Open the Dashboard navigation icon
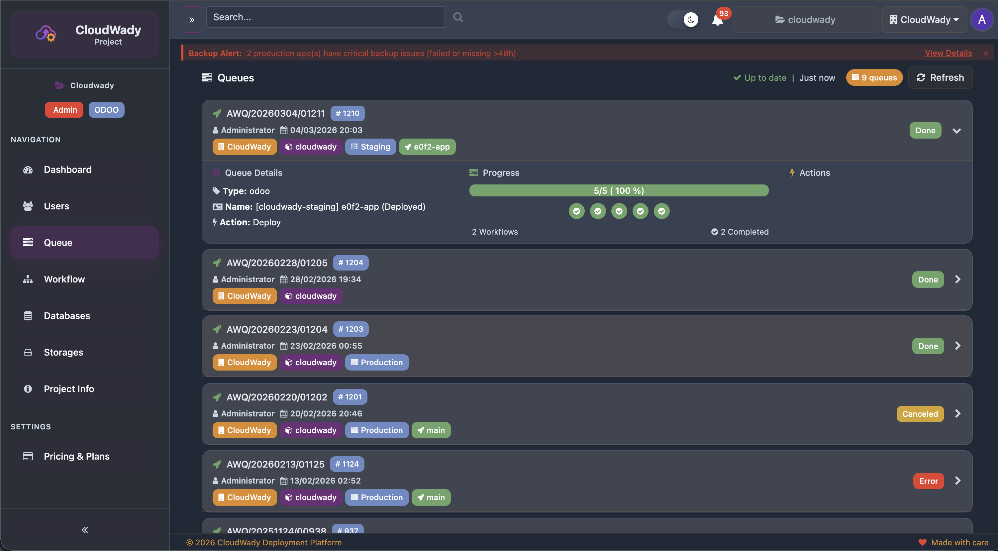Screen dimensions: 998x551 point(28,169)
